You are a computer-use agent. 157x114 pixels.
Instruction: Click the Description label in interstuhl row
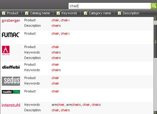click(x=32, y=110)
